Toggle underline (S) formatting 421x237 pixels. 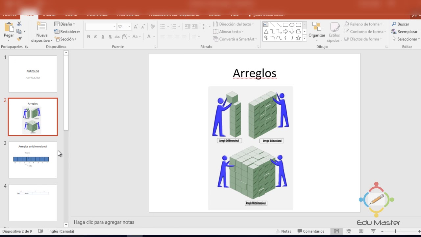[103, 37]
